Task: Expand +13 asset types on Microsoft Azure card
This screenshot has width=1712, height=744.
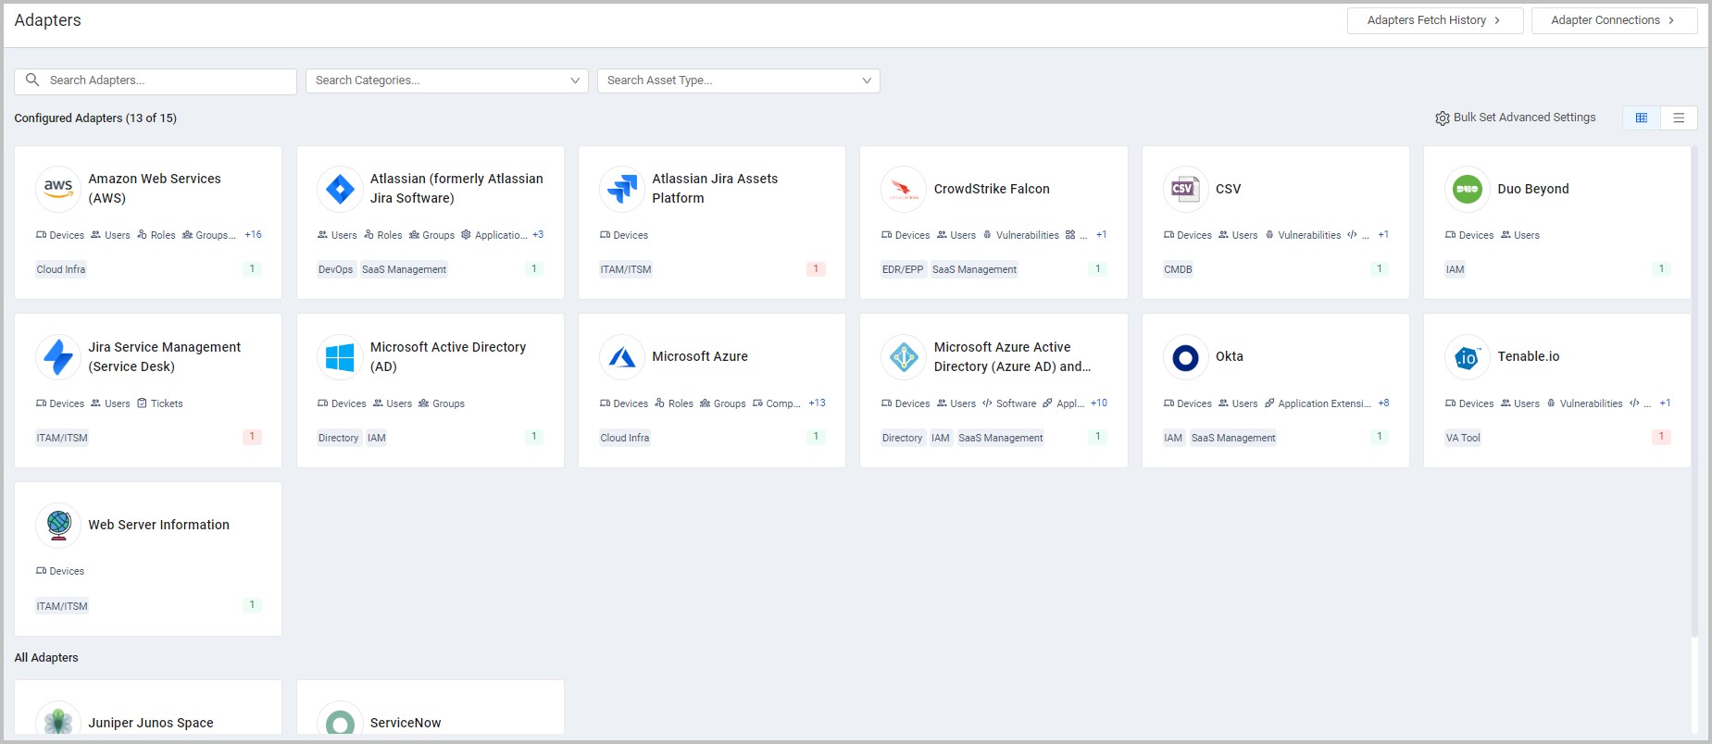Action: [x=817, y=403]
